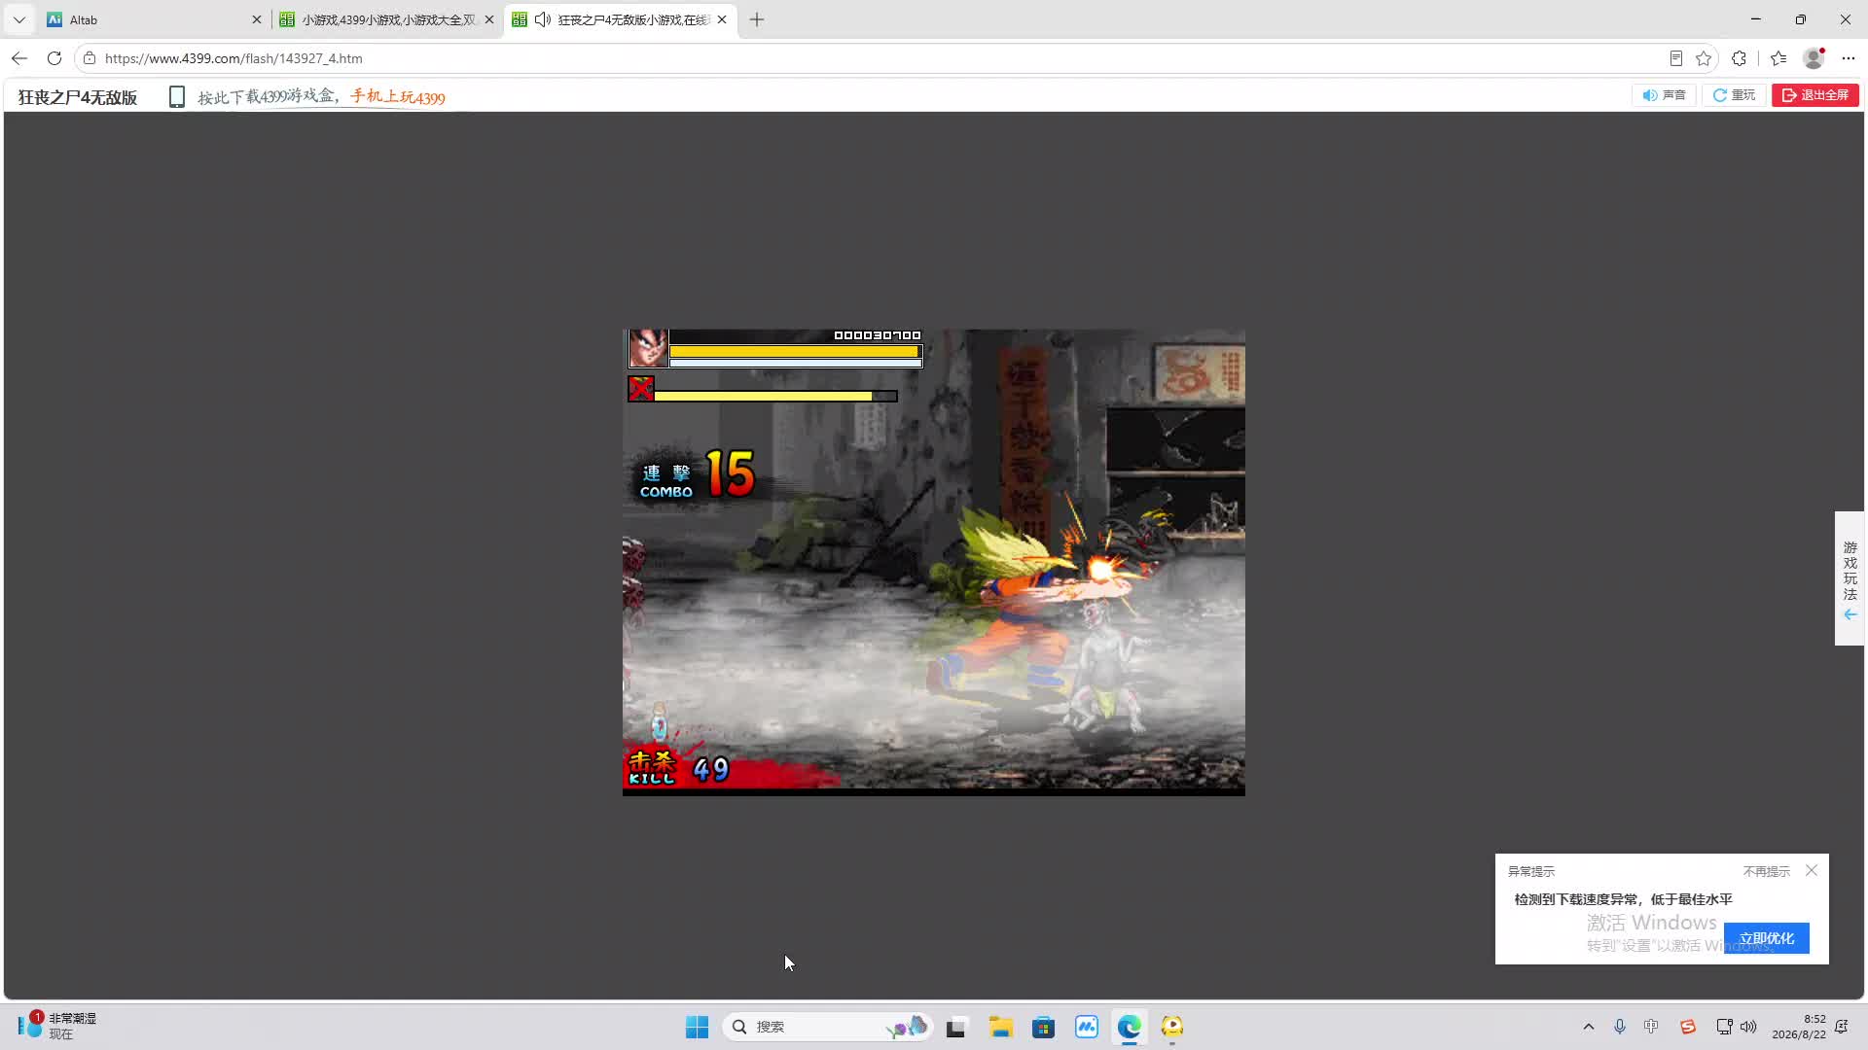Open network settings tray icon
Screen dimensions: 1868x1050
point(1724,1027)
